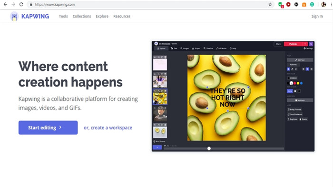This screenshot has height=187, width=333.
Task: Select the Shapes tool in editor preview
Action: (x=196, y=49)
